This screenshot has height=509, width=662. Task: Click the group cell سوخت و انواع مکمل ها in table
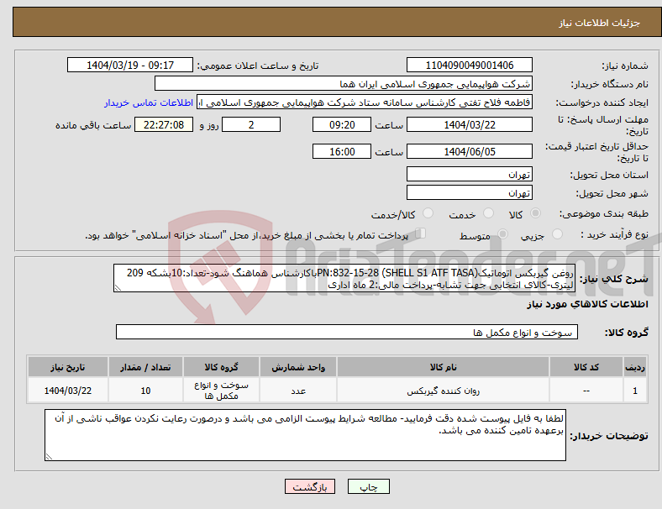click(x=221, y=391)
